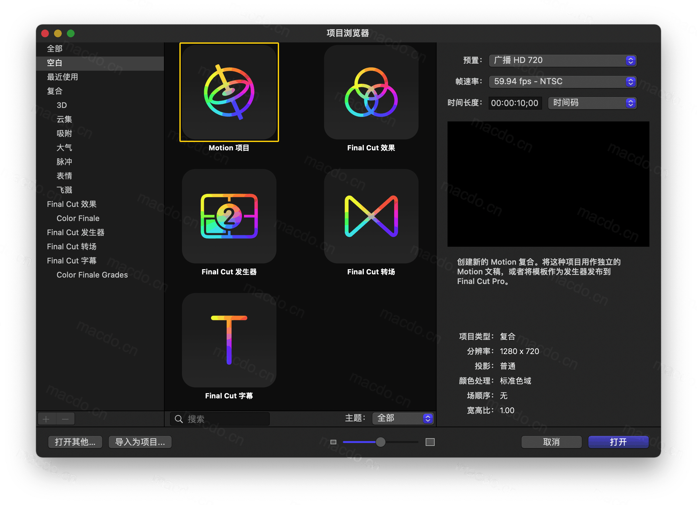The width and height of the screenshot is (697, 505).
Task: Click the small thumbnail size icon
Action: tap(333, 442)
